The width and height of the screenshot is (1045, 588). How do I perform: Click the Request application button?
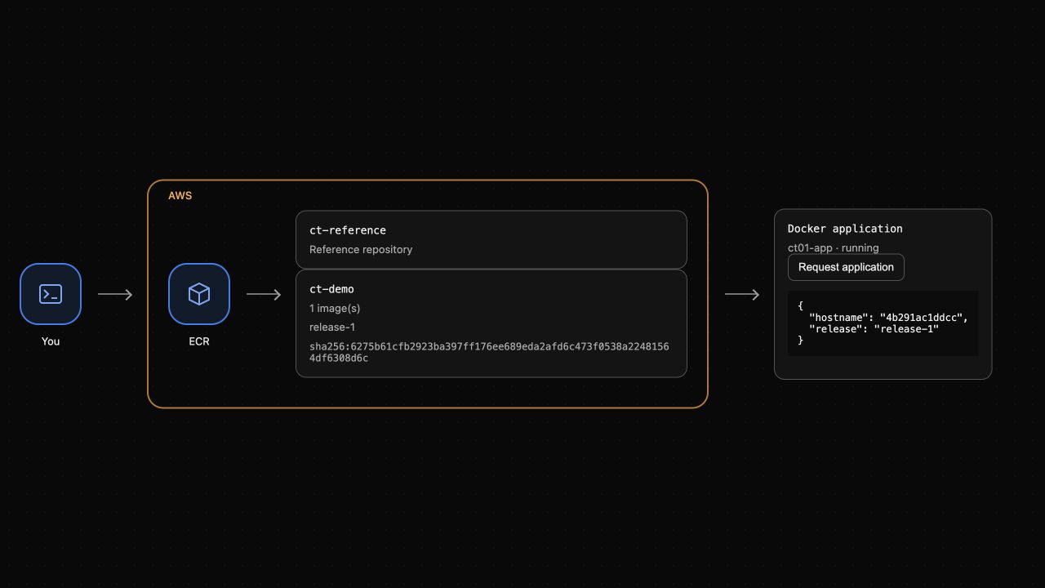(x=846, y=267)
